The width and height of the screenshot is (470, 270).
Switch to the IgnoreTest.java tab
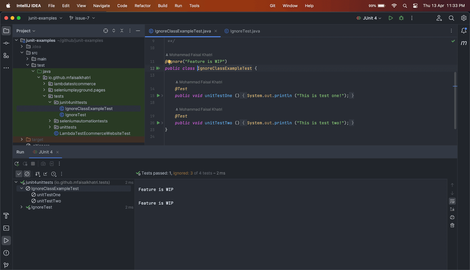pyautogui.click(x=245, y=31)
